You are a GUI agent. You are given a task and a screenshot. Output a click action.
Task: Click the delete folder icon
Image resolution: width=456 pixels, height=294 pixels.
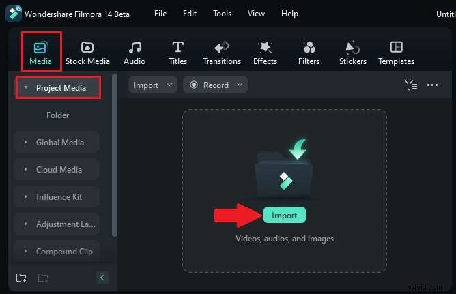click(43, 278)
